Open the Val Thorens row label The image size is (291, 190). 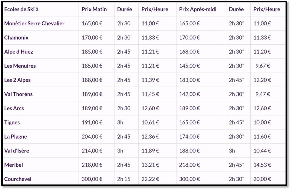(18, 94)
